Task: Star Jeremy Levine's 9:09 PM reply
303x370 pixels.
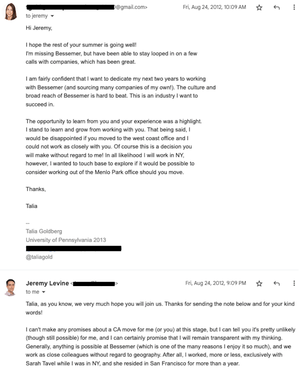Action: (259, 284)
